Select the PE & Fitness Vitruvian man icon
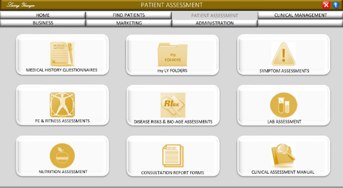Viewport: 343px width, 188px height. (63, 105)
